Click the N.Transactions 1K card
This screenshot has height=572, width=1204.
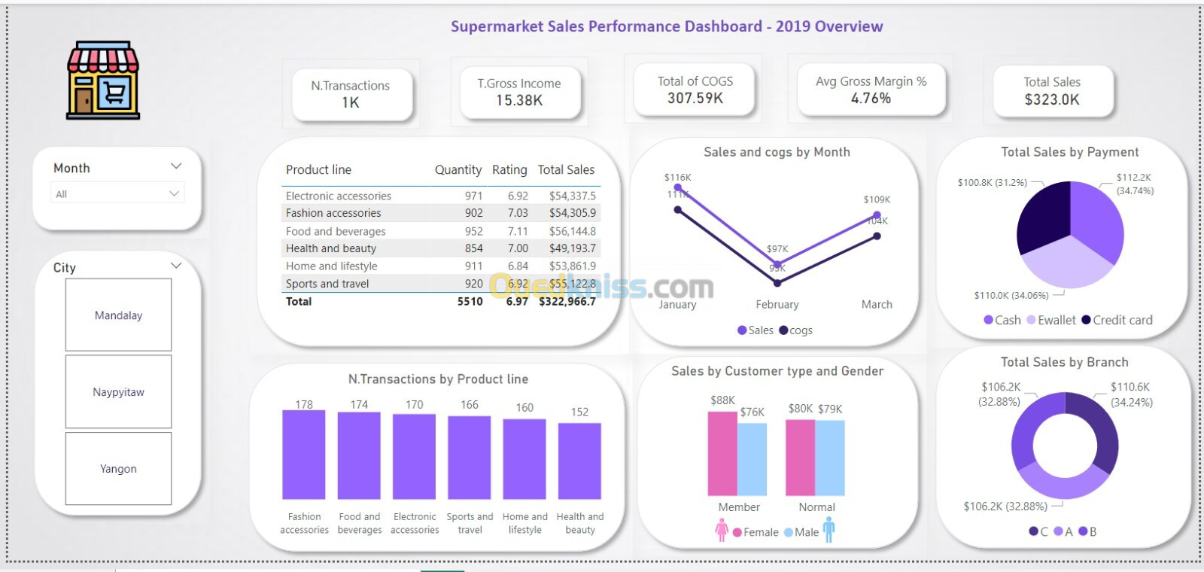click(351, 94)
